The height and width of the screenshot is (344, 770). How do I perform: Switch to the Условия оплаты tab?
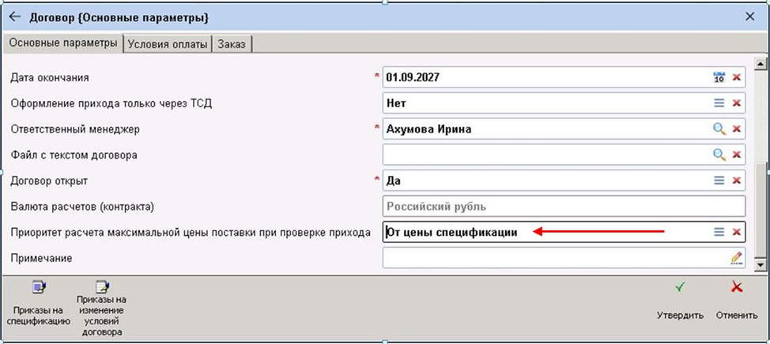168,43
